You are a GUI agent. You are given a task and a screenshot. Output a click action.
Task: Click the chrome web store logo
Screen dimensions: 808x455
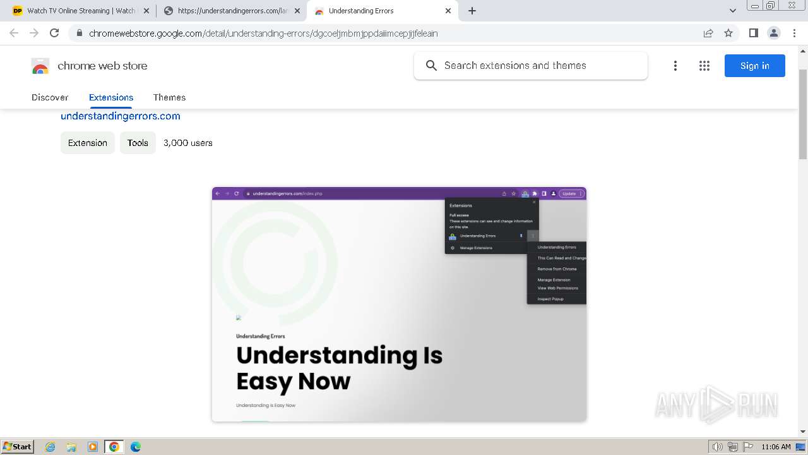(x=89, y=66)
